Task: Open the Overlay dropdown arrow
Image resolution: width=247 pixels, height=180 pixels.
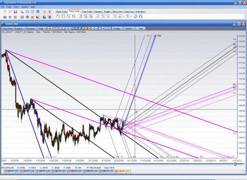Action: tap(122, 28)
